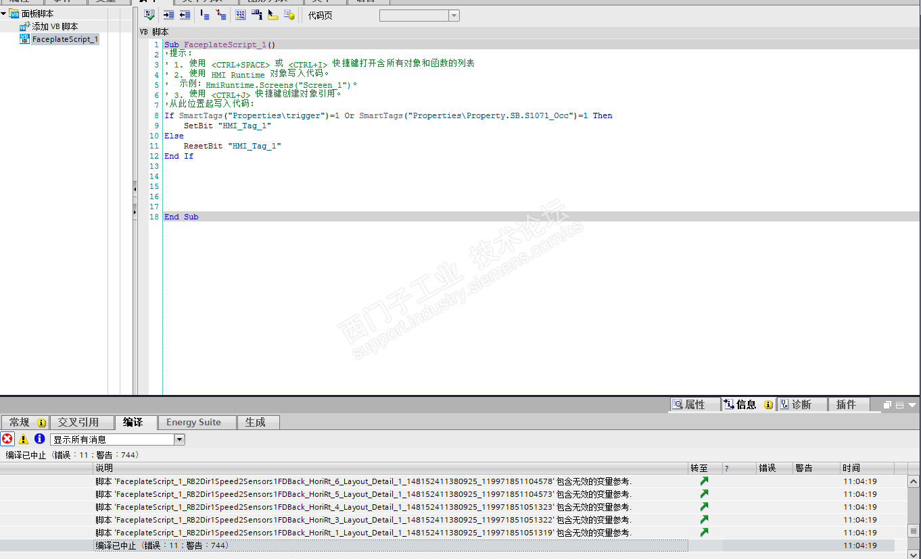Switch to the 生成 tab
The image size is (921, 559).
tap(258, 423)
